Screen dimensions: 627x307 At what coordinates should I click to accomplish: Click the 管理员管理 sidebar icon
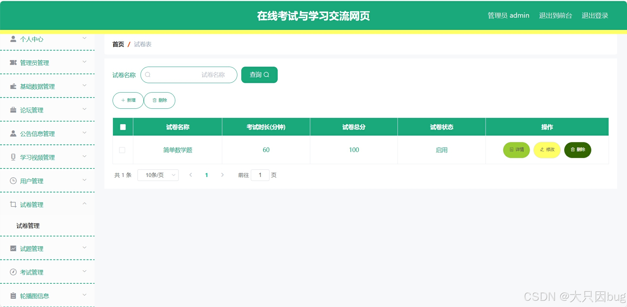click(x=13, y=63)
